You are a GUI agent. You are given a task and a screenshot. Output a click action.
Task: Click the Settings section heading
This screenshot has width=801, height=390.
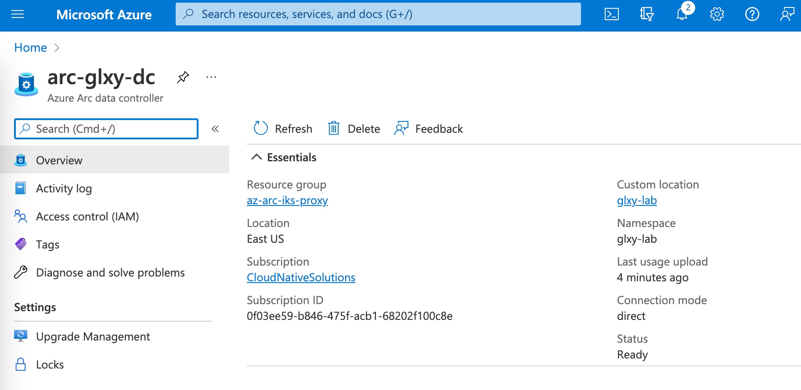point(35,307)
